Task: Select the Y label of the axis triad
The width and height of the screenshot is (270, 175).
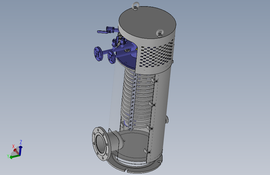Action: 8,156
